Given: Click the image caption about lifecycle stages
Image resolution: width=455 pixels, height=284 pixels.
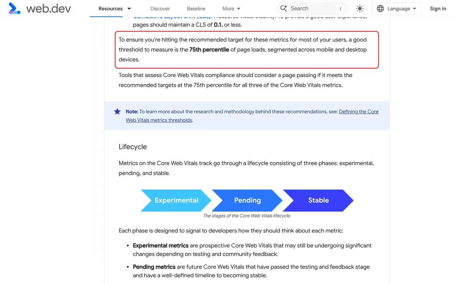Looking at the screenshot, I should (x=247, y=216).
